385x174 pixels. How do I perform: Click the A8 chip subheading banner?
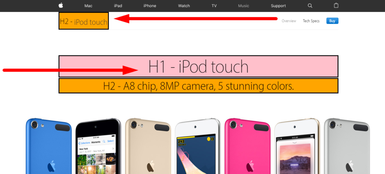[199, 86]
